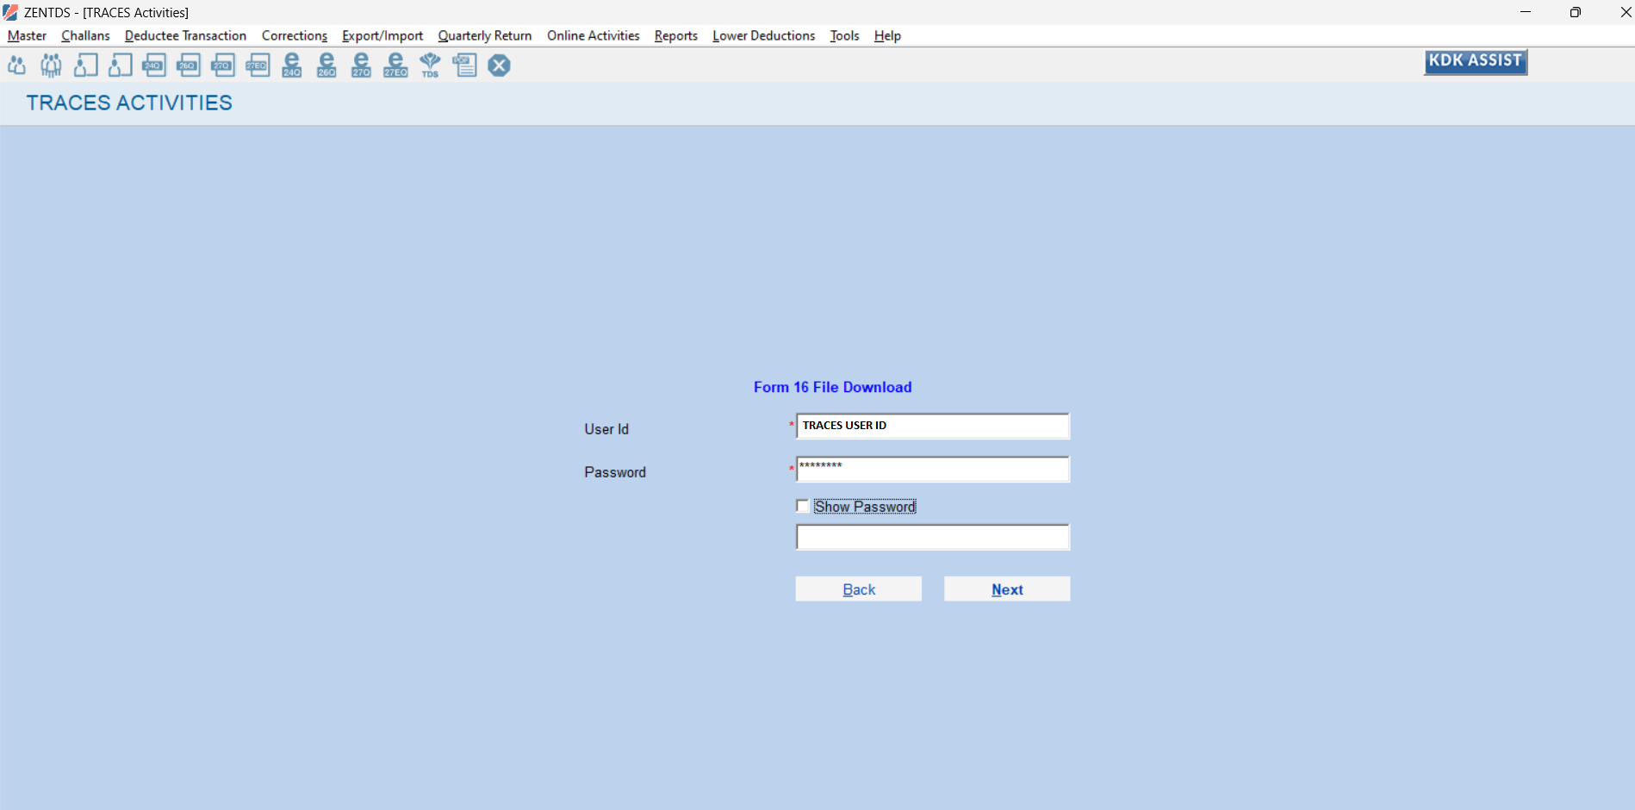Click the group of people toolbar icon
This screenshot has width=1635, height=810.
point(51,65)
